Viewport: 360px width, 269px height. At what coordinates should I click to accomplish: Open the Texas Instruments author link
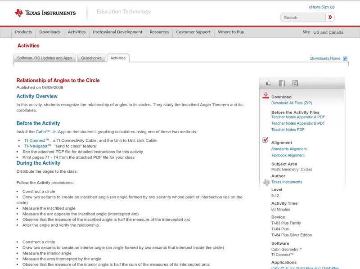coord(287,182)
